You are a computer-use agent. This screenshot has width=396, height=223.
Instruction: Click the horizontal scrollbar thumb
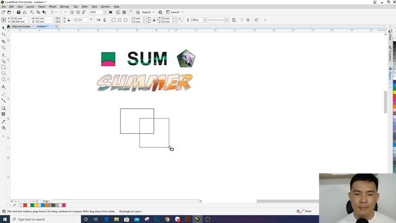click(x=288, y=201)
